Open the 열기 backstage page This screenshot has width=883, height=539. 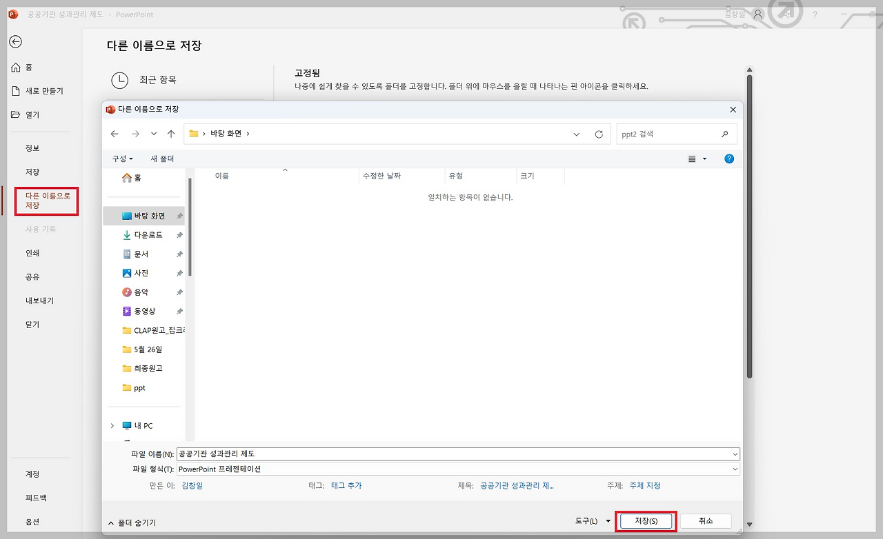click(x=26, y=114)
